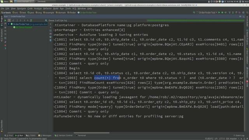
Task: Open 1: Project tool window tab
Action: pyautogui.click(x=2, y=21)
